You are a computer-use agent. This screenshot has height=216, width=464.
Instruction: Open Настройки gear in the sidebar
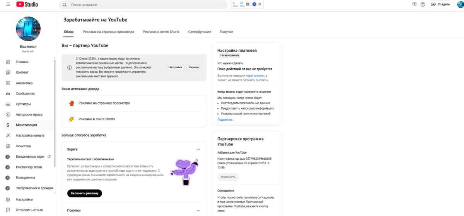(28, 199)
